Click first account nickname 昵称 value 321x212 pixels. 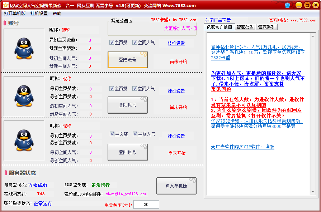pos(66,30)
